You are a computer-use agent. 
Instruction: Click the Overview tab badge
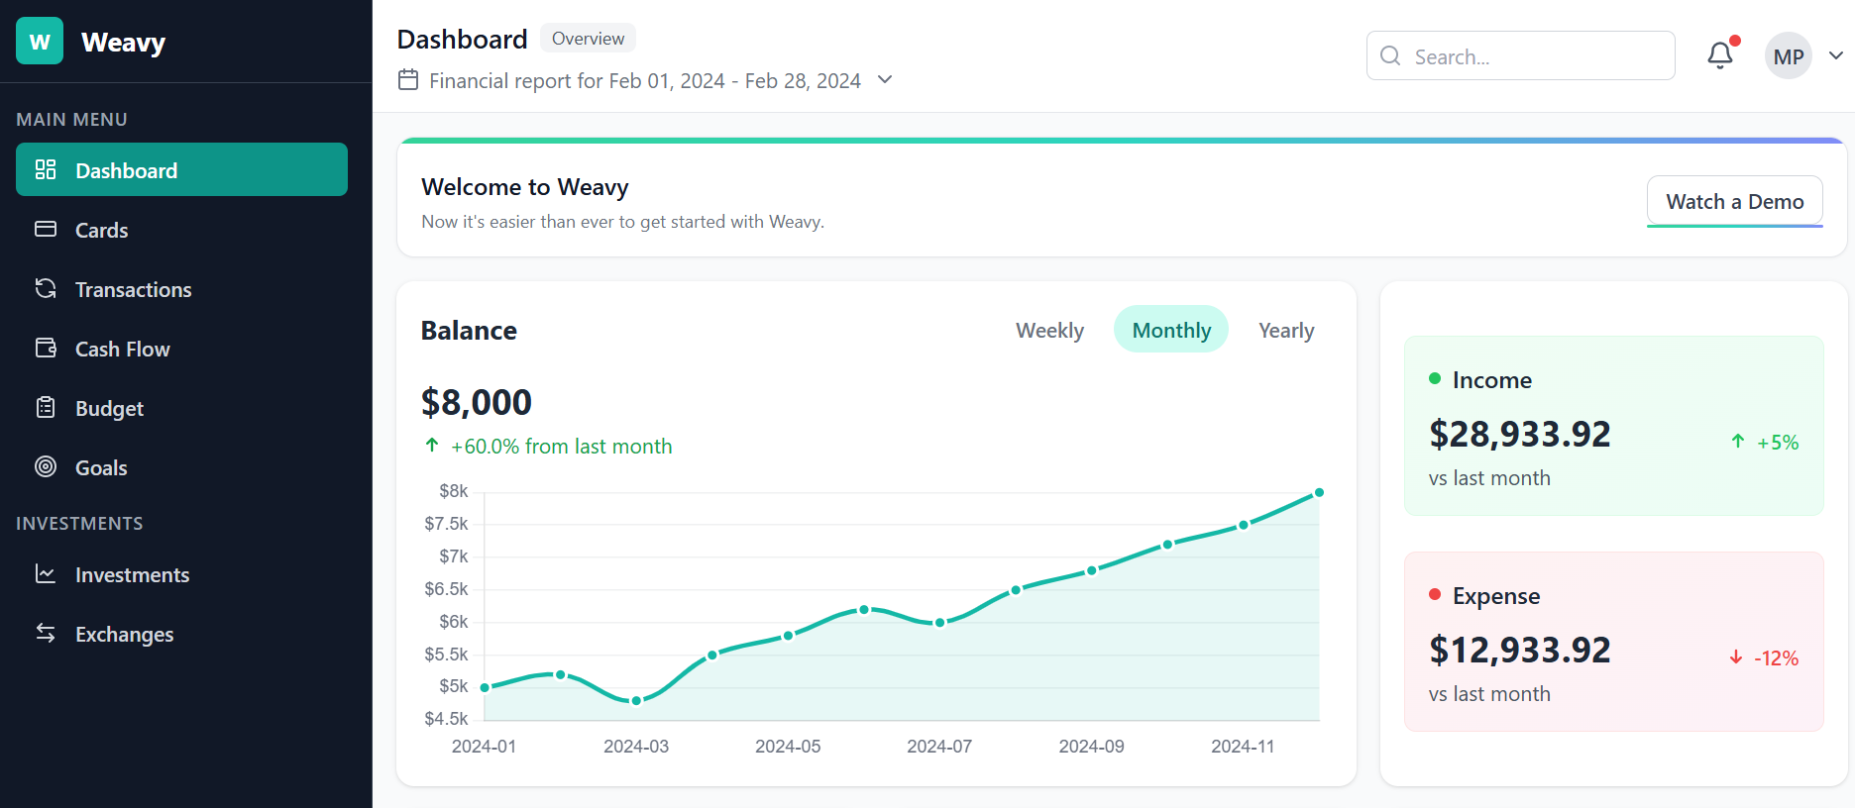(588, 39)
